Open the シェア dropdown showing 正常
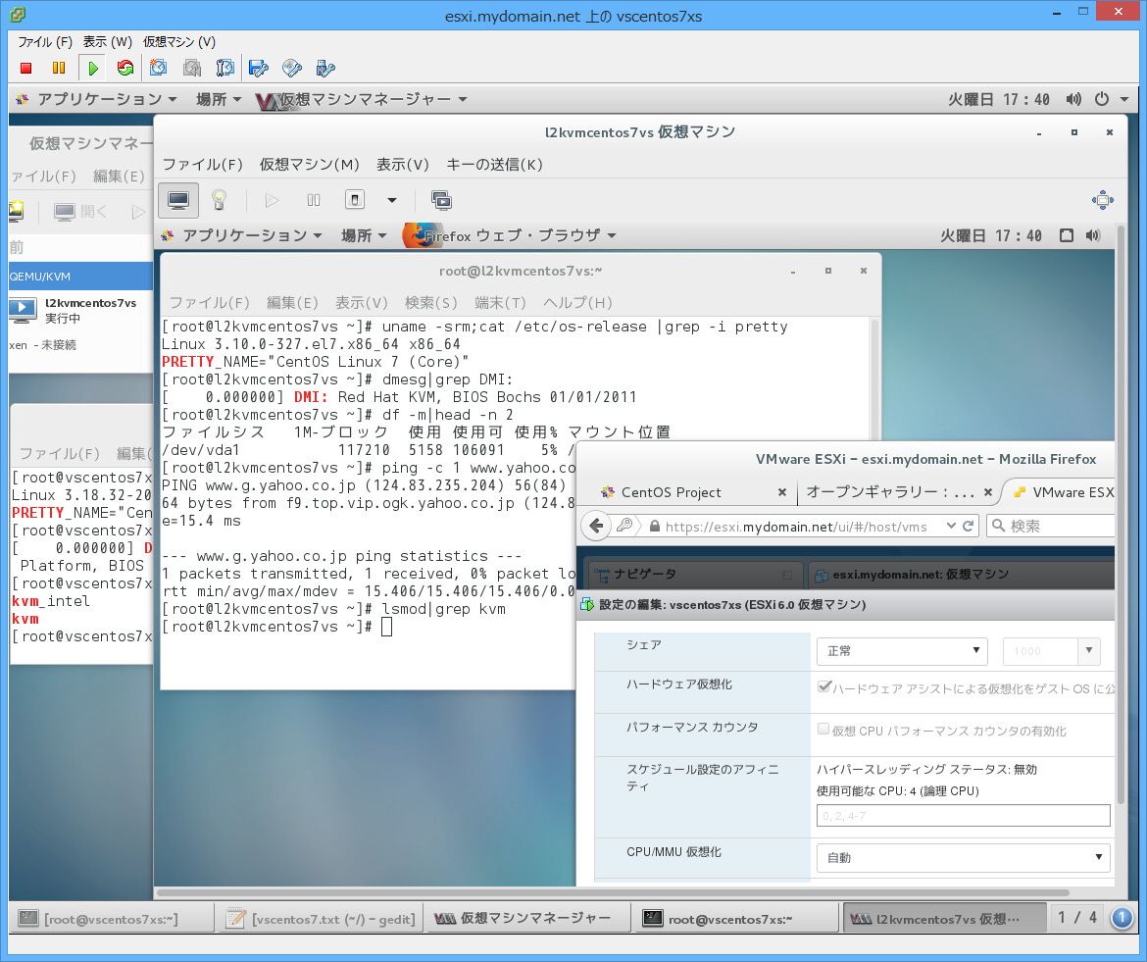 (902, 650)
